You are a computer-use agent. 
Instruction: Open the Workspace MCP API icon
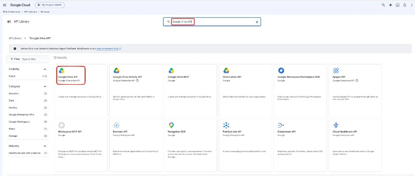(x=62, y=125)
